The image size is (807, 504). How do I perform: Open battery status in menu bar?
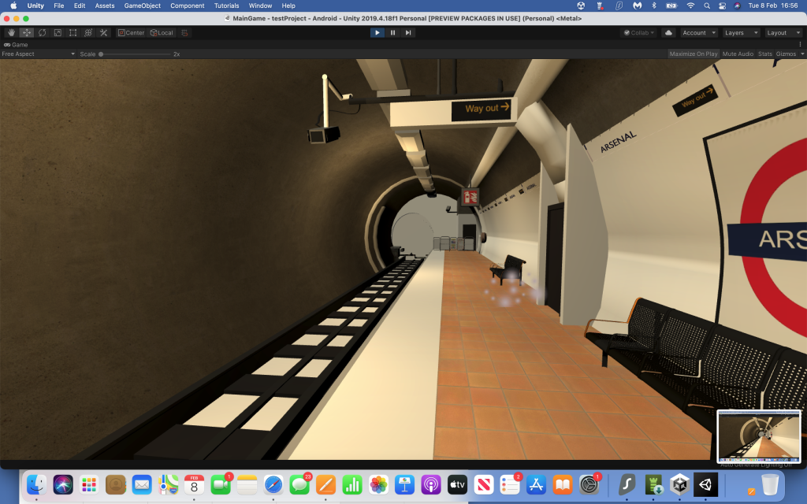671,6
